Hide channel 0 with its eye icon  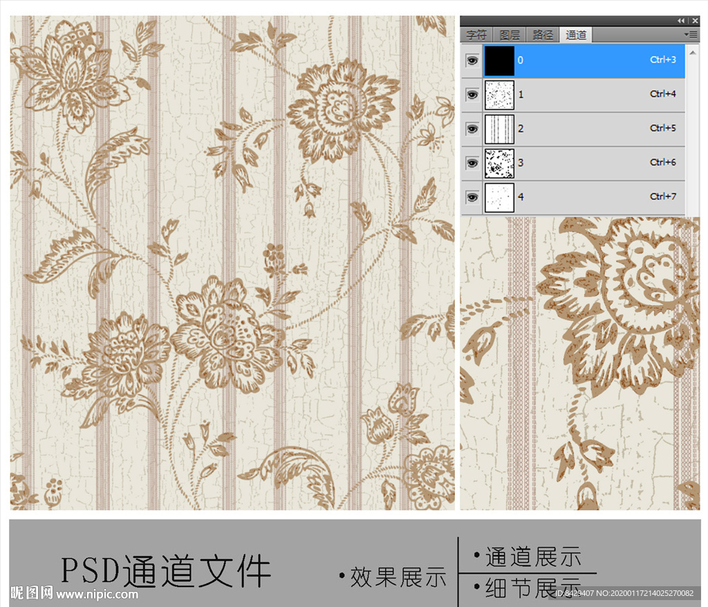click(472, 61)
